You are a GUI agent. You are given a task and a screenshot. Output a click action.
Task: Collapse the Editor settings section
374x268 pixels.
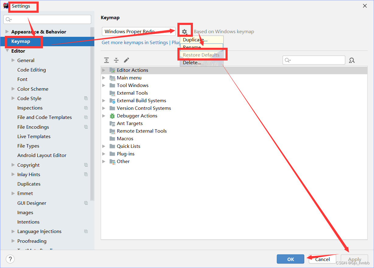click(7, 51)
